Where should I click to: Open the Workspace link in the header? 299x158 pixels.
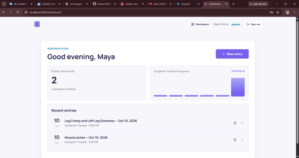[x=200, y=24]
